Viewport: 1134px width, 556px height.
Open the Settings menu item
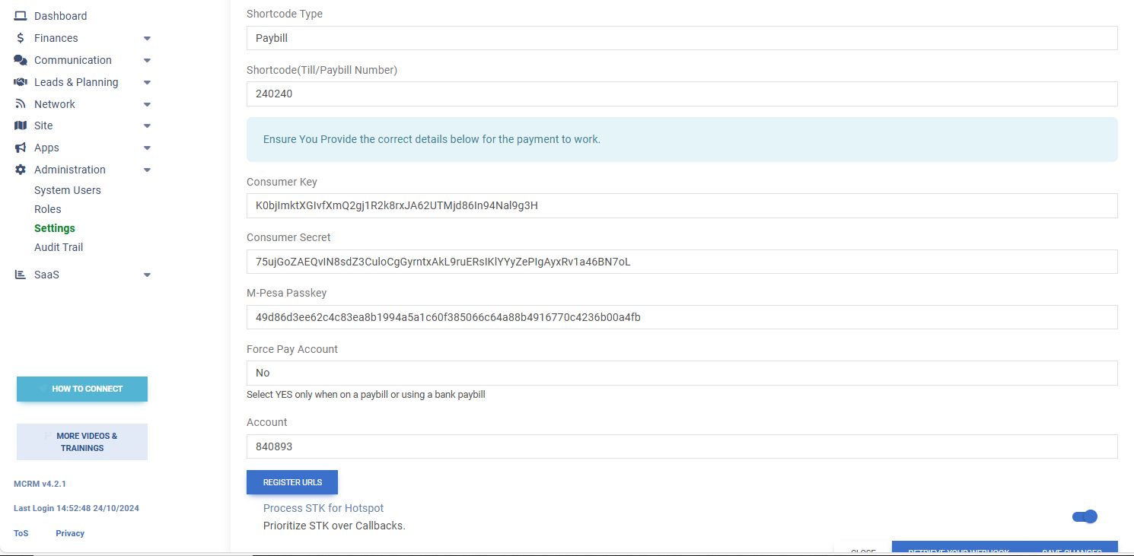click(x=54, y=227)
